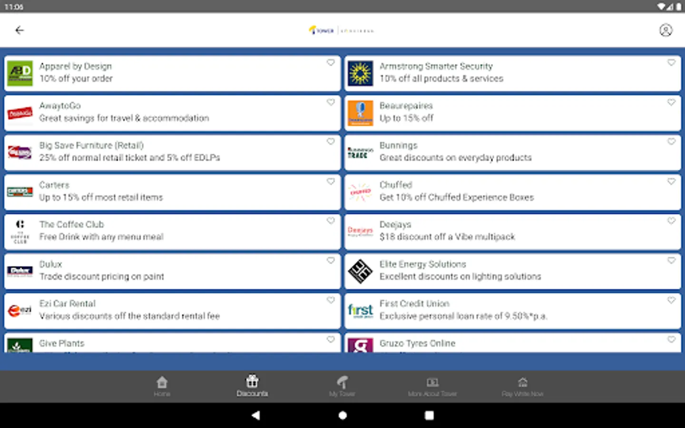The image size is (685, 428).
Task: Open 'Great discounts on everyday products' offer
Action: [x=455, y=158]
